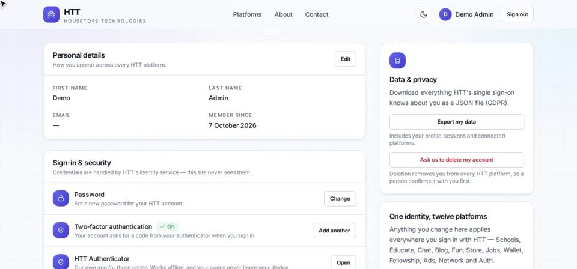Screen dimensions: 577x269
Task: Toggle dark mode moon icon
Action: [x=424, y=14]
